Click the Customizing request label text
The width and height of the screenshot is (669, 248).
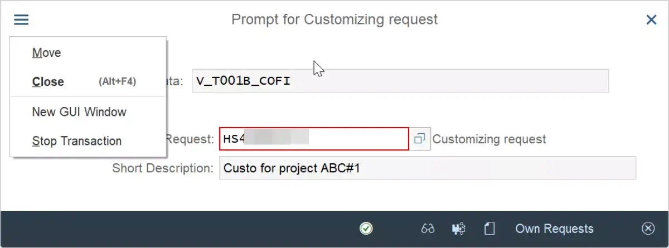(489, 139)
